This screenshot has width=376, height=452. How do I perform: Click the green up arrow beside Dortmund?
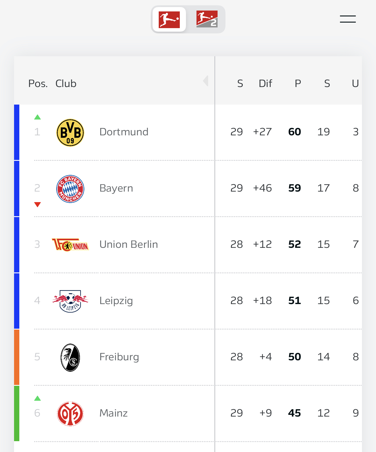[37, 117]
